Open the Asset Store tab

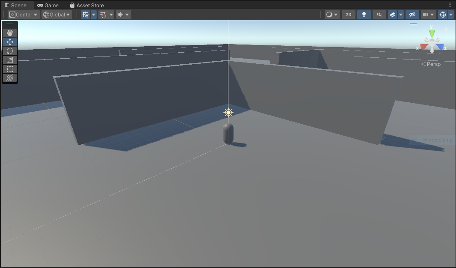pyautogui.click(x=87, y=5)
